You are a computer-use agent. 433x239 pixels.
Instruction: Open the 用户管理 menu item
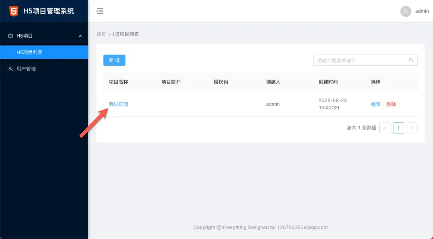[26, 69]
